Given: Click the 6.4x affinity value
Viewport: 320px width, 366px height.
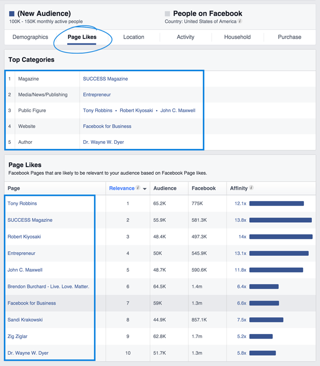Looking at the screenshot, I should tap(242, 286).
